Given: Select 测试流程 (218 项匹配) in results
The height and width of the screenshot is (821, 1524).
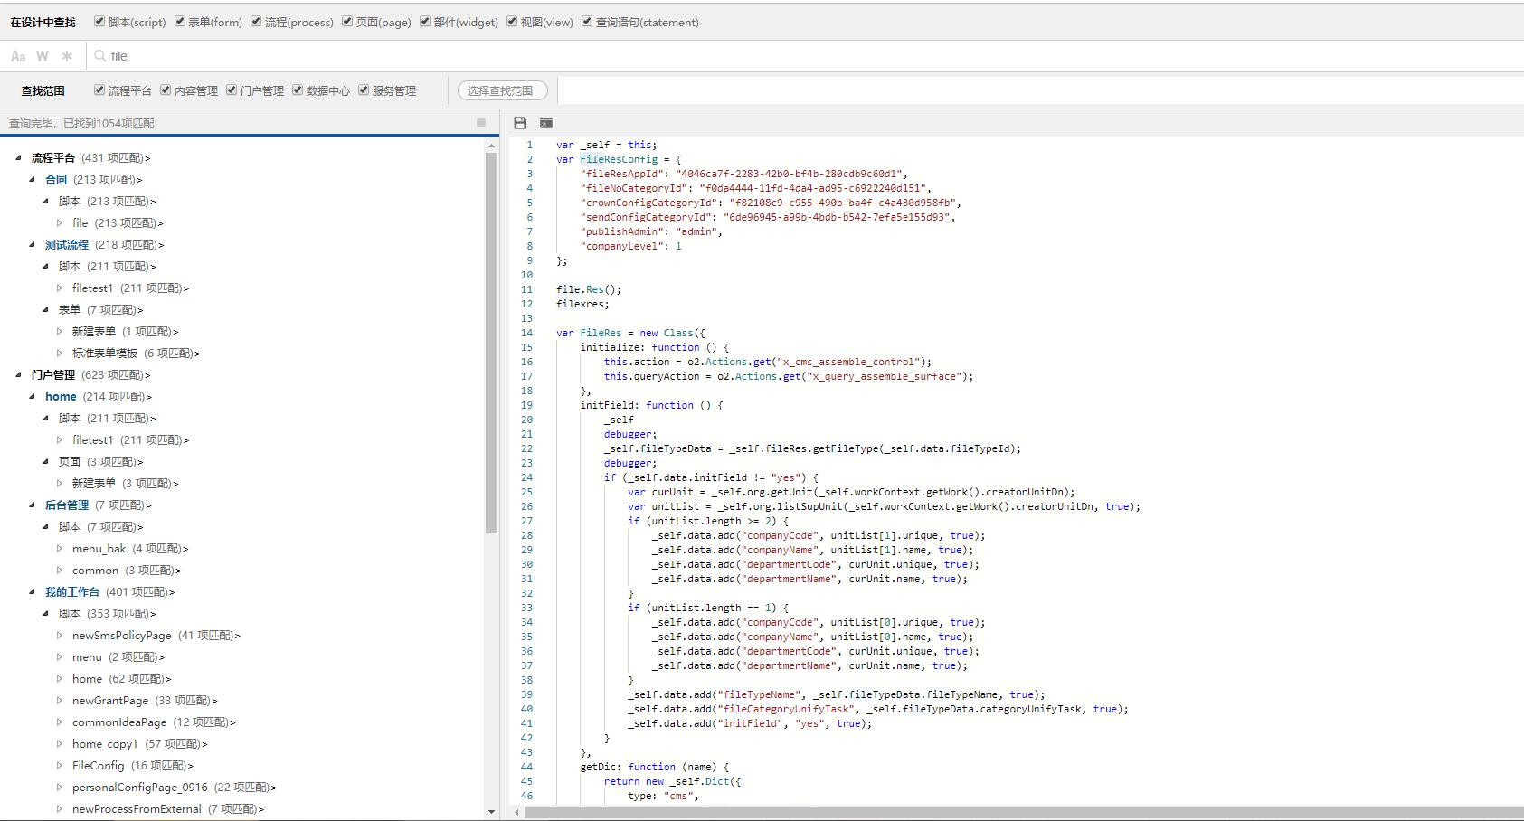Looking at the screenshot, I should click(x=104, y=244).
